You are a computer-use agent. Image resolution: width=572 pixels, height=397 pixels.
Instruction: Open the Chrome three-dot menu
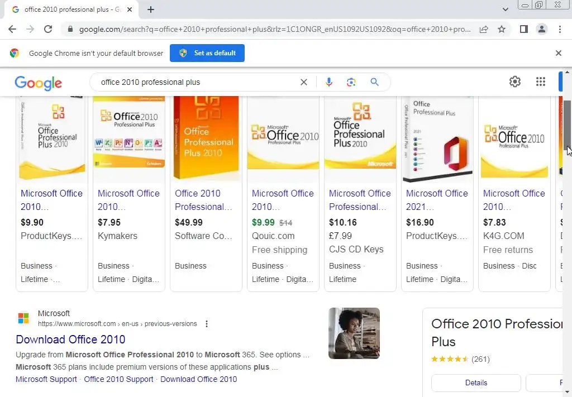click(x=560, y=29)
